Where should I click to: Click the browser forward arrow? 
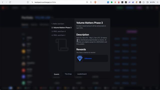pyautogui.click(x=6, y=2)
